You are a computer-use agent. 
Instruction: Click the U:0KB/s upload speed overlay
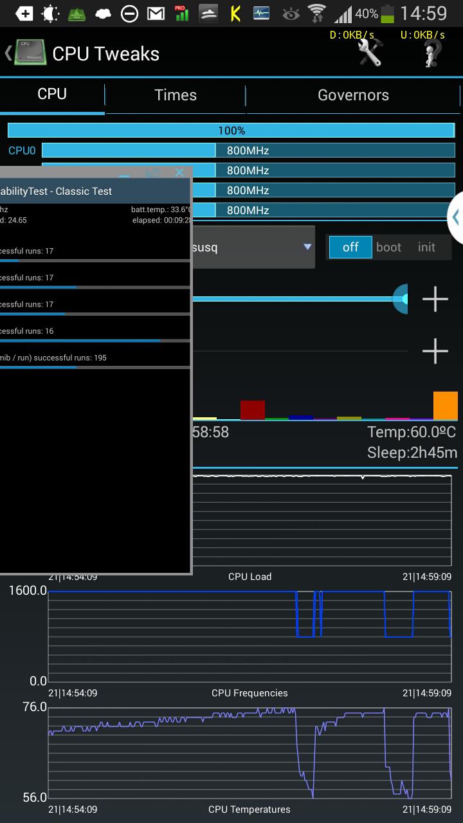(422, 35)
